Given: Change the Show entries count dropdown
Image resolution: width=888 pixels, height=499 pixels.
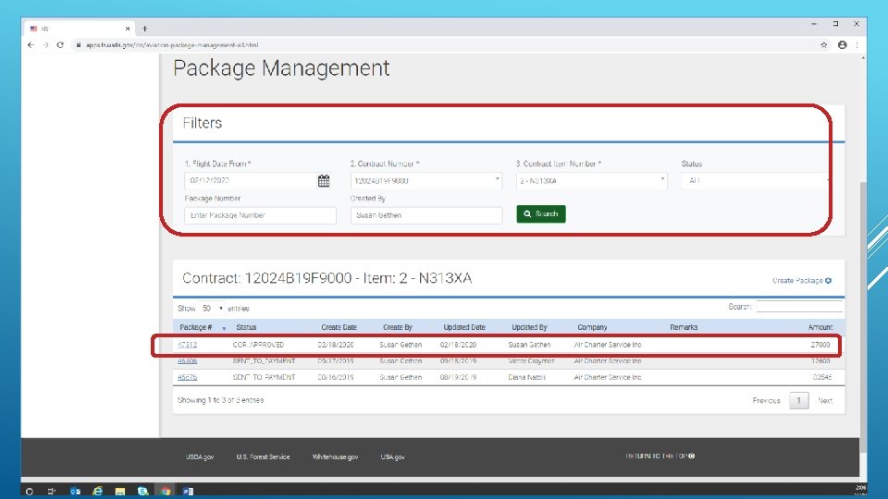Looking at the screenshot, I should click(x=212, y=309).
